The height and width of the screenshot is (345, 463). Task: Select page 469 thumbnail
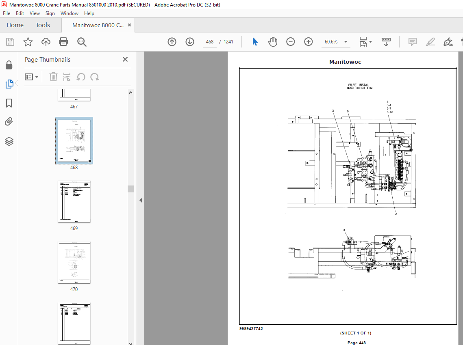[74, 202]
